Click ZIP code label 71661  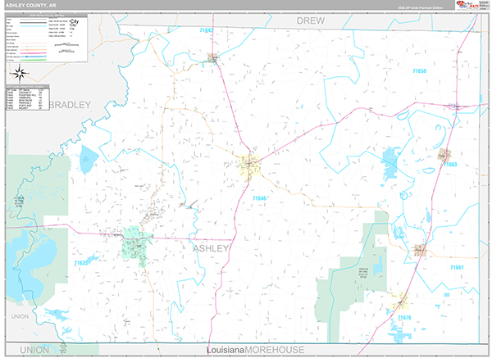coord(457,267)
